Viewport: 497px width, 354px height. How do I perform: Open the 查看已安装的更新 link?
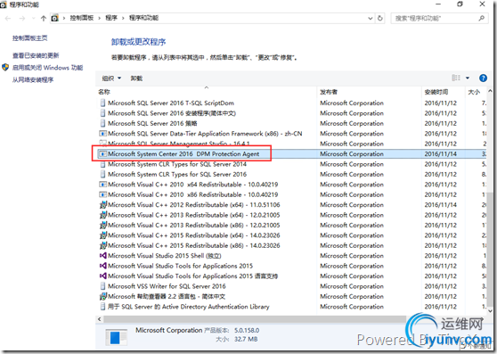point(36,55)
